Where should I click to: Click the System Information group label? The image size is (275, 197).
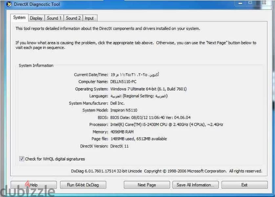36,65
